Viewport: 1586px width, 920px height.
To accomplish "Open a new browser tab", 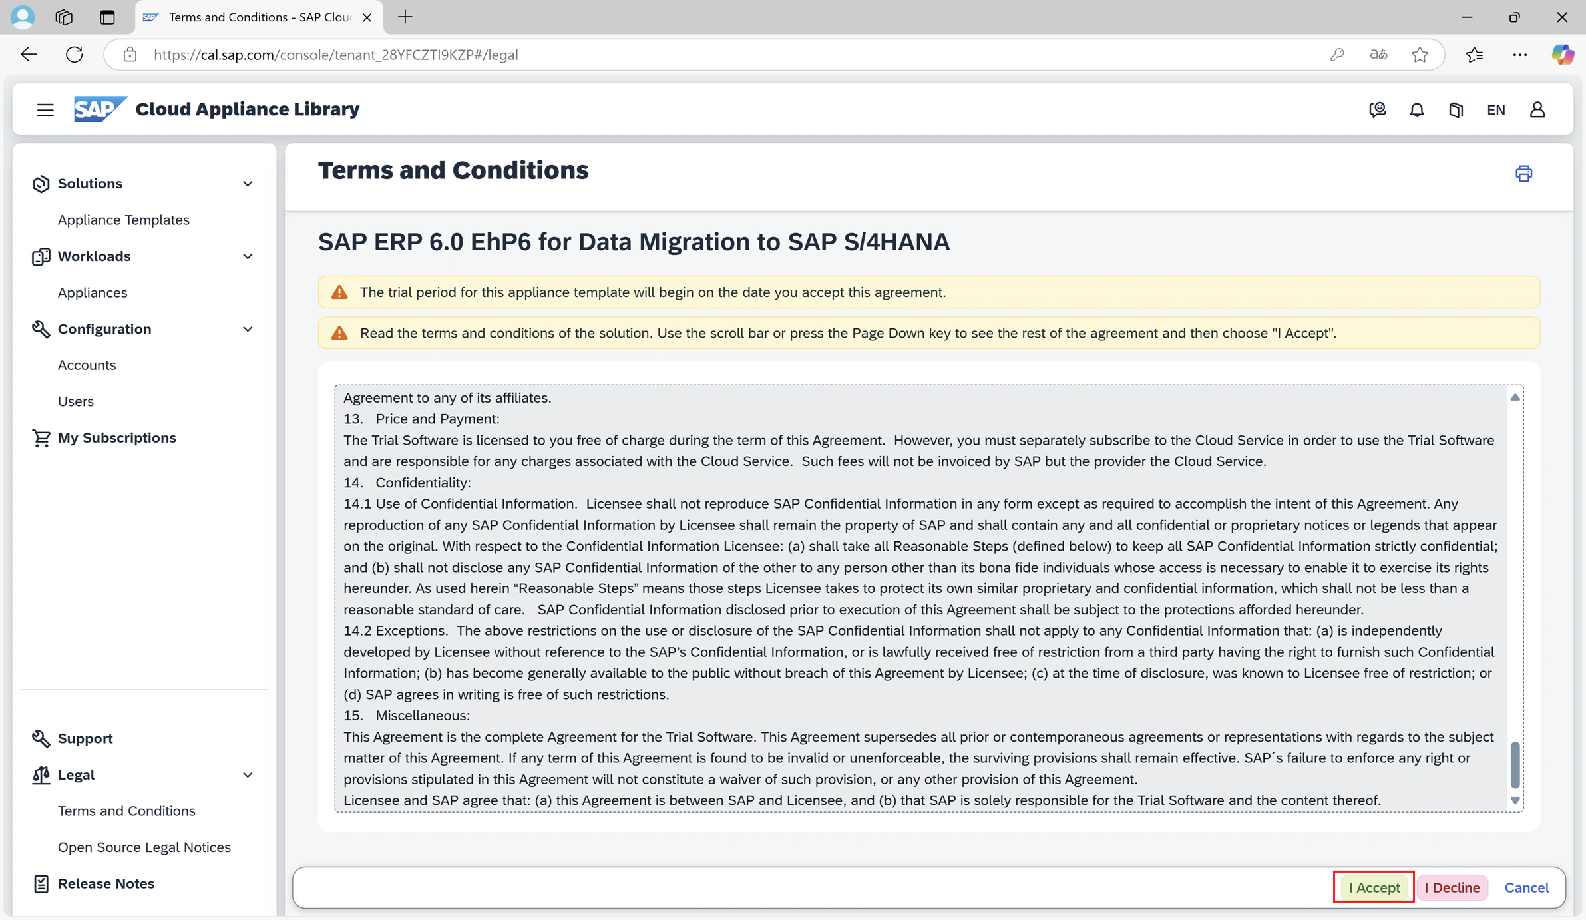I will [x=405, y=17].
